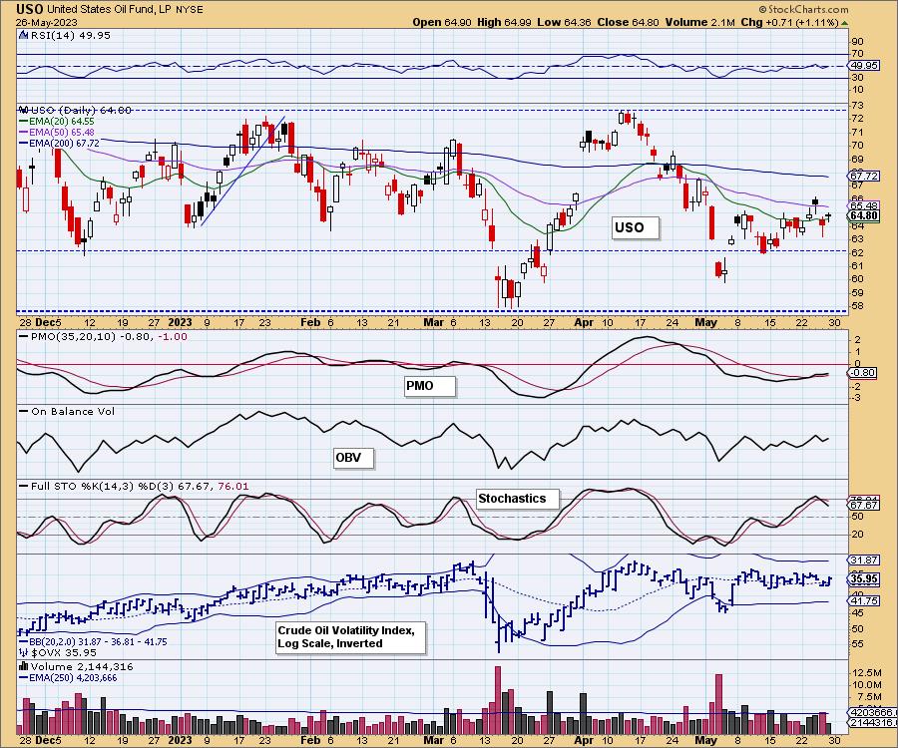Click the 73 level on price axis

(857, 106)
